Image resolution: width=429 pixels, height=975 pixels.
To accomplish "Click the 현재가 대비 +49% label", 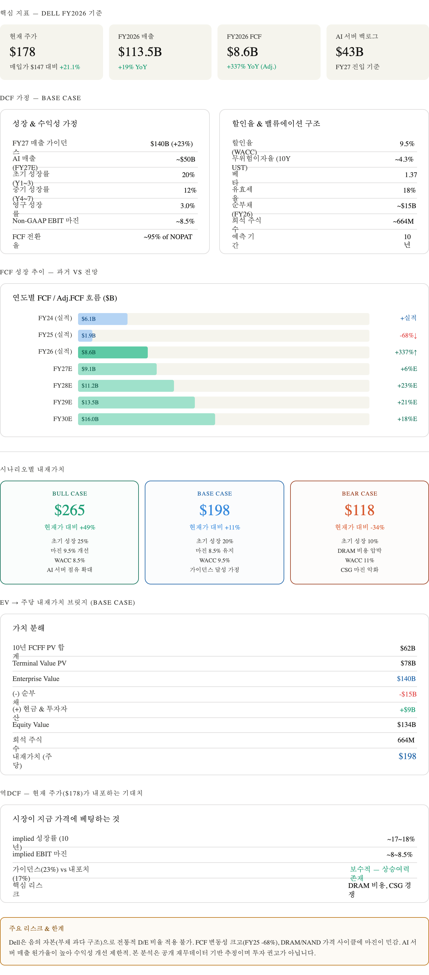I will [70, 527].
